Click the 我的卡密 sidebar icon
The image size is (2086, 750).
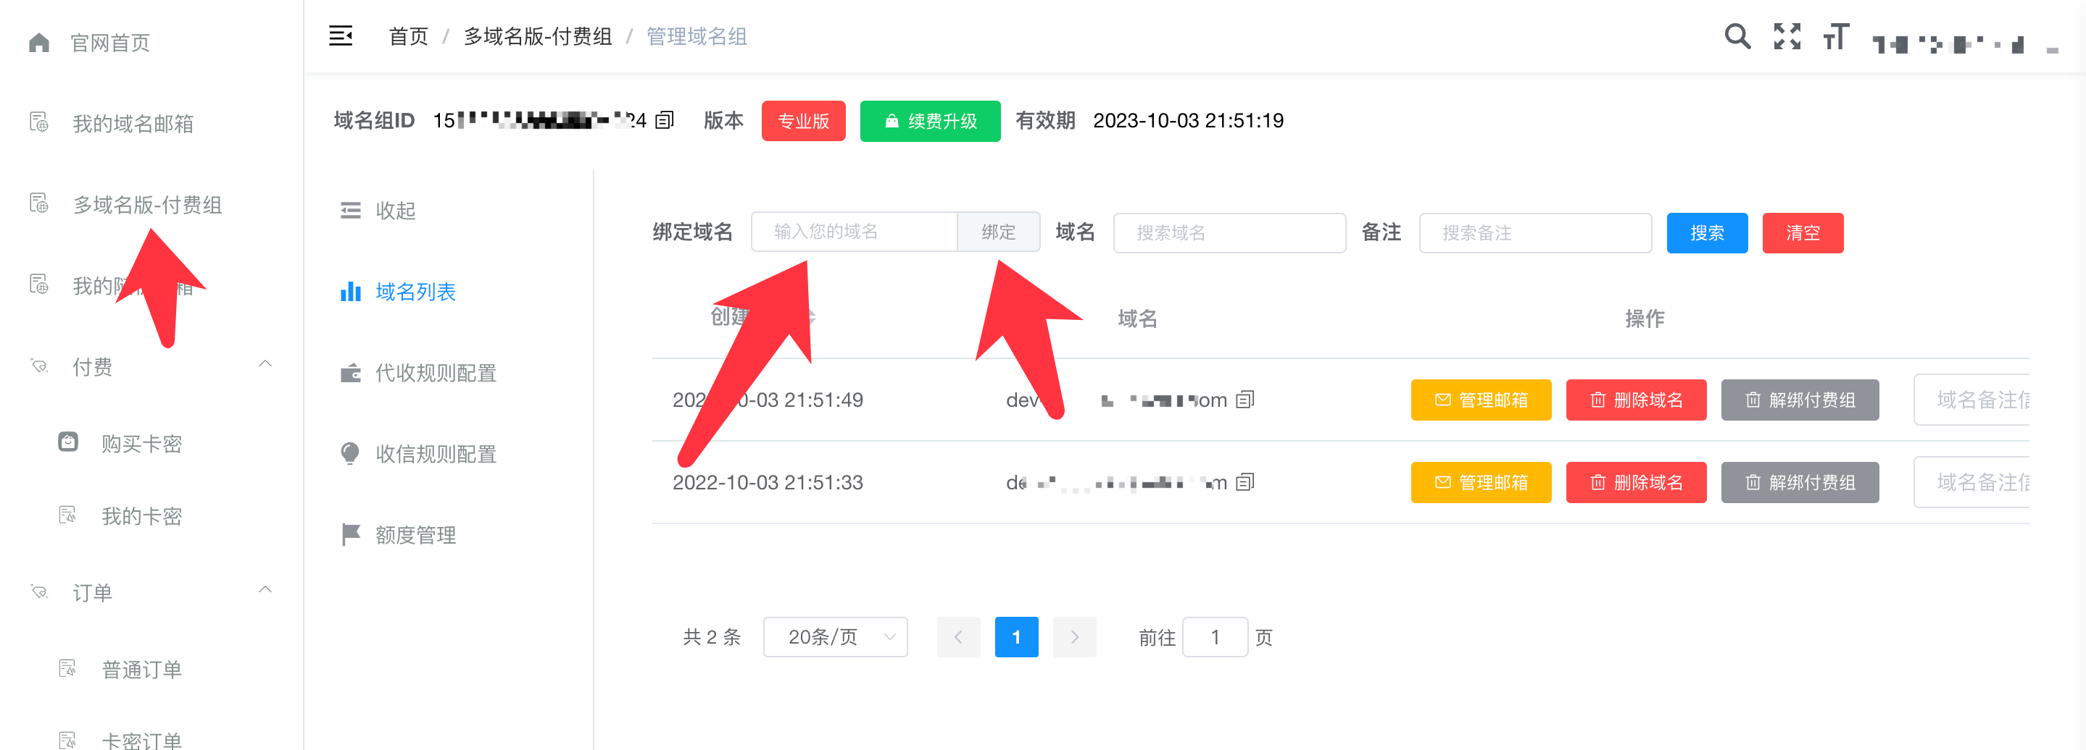(68, 515)
